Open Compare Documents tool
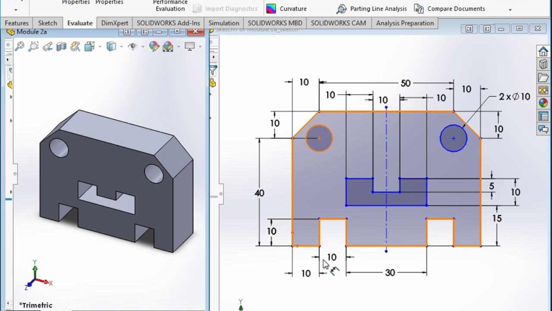This screenshot has width=552, height=311. point(449,9)
